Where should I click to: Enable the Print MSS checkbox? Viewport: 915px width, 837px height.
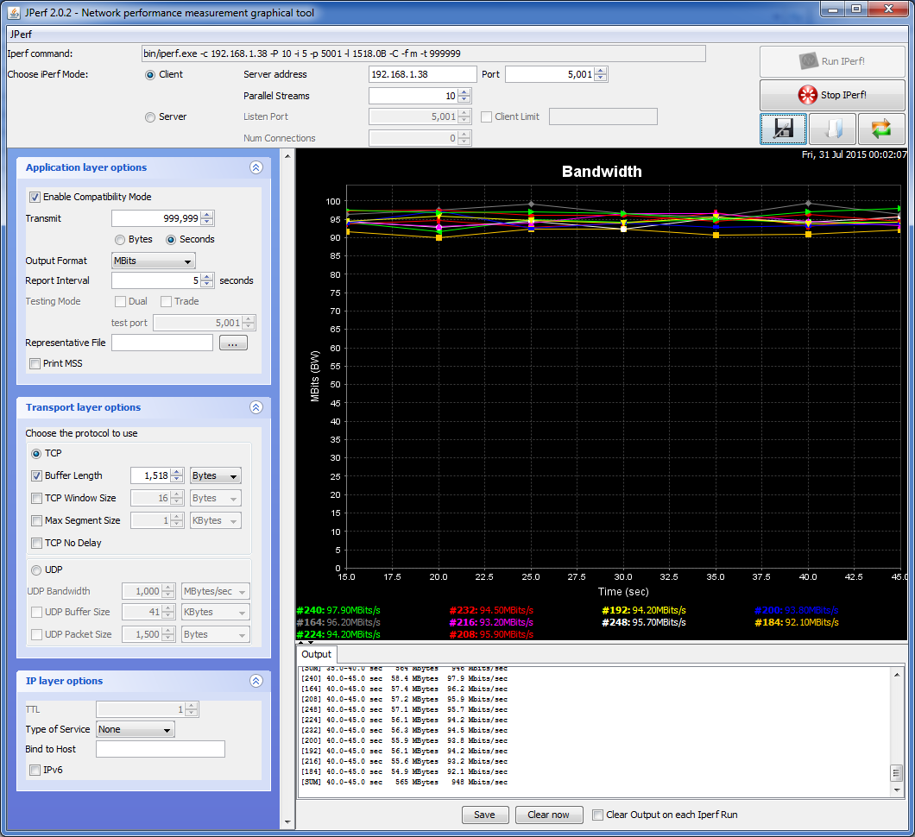click(x=35, y=363)
